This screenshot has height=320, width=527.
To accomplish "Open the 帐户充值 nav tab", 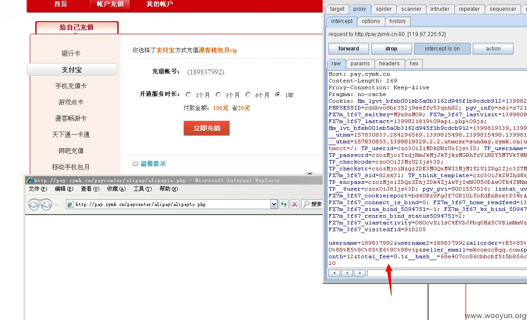I will point(110,4).
